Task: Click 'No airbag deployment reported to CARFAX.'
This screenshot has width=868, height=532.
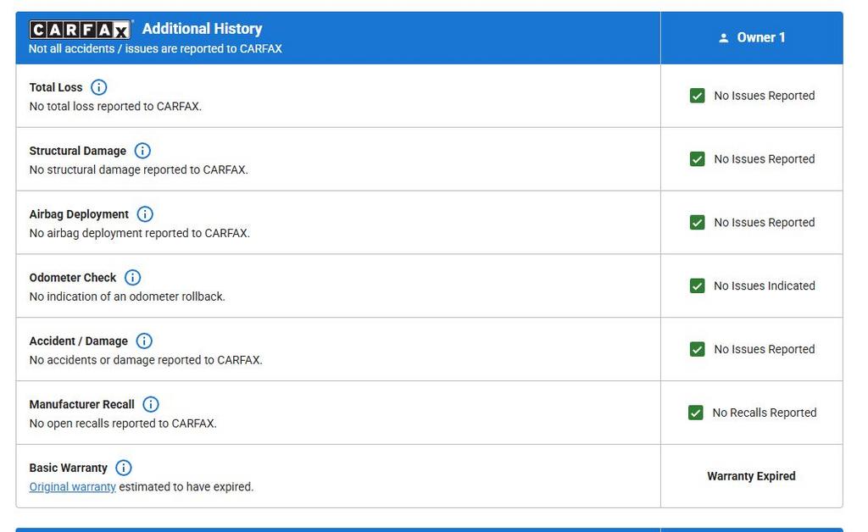Action: click(140, 233)
